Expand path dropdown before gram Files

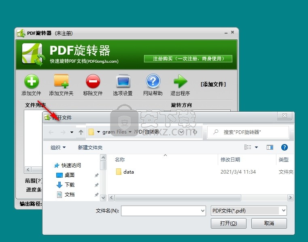(98, 132)
